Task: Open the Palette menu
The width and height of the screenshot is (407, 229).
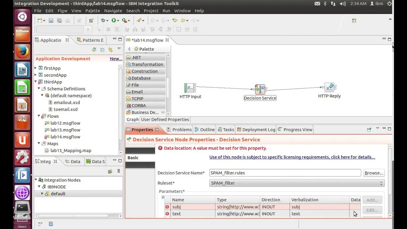Action: 93,10
